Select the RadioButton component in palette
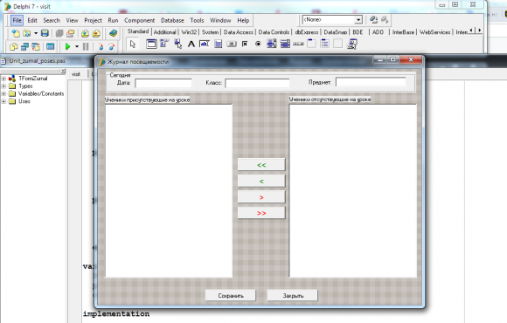 pos(258,44)
